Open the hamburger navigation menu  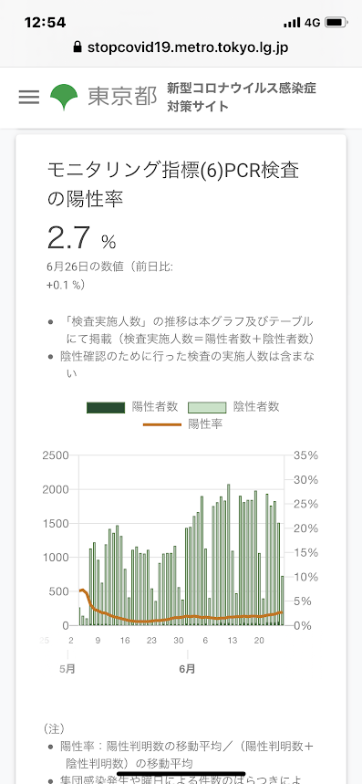click(x=29, y=97)
